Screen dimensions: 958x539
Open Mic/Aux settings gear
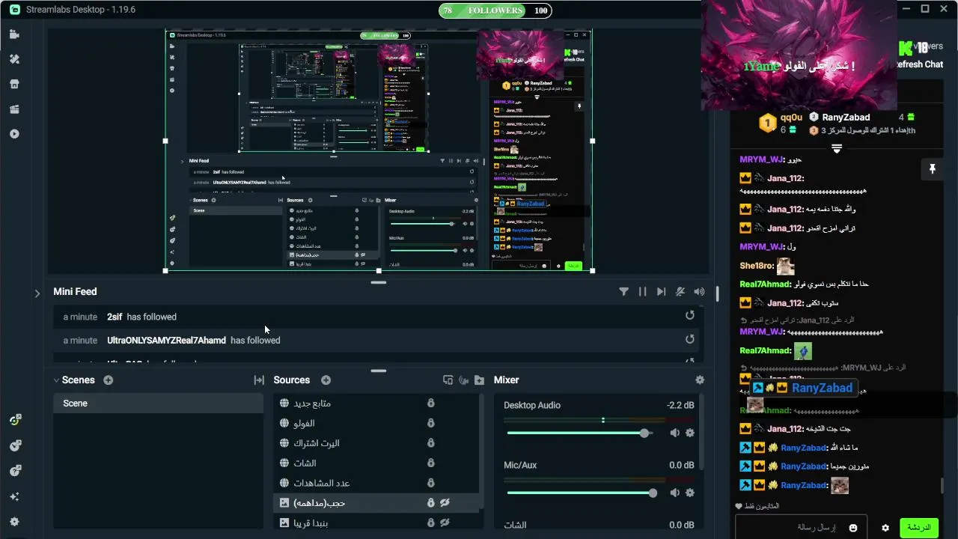coord(690,493)
